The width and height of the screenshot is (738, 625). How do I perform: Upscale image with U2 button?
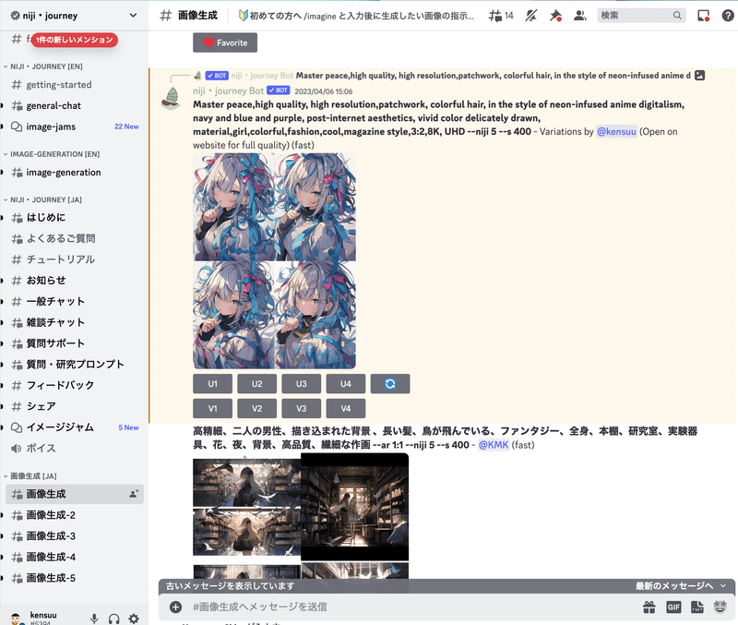(257, 384)
